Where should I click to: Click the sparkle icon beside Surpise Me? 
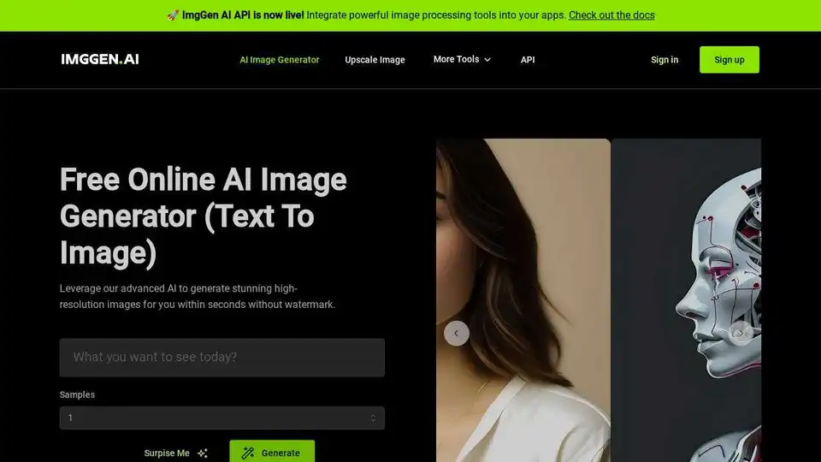tap(203, 453)
